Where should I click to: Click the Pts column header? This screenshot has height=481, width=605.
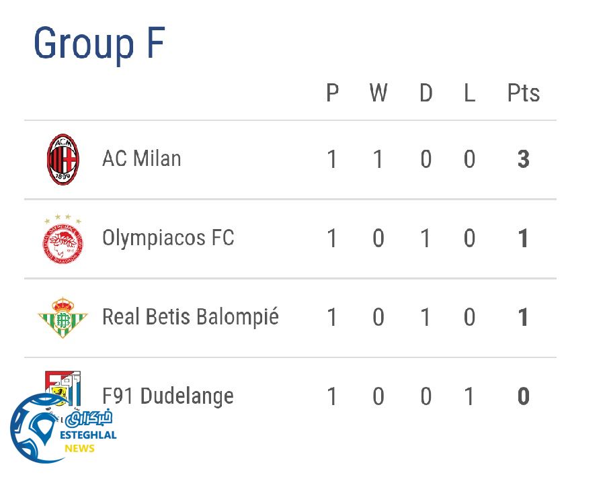tap(523, 93)
